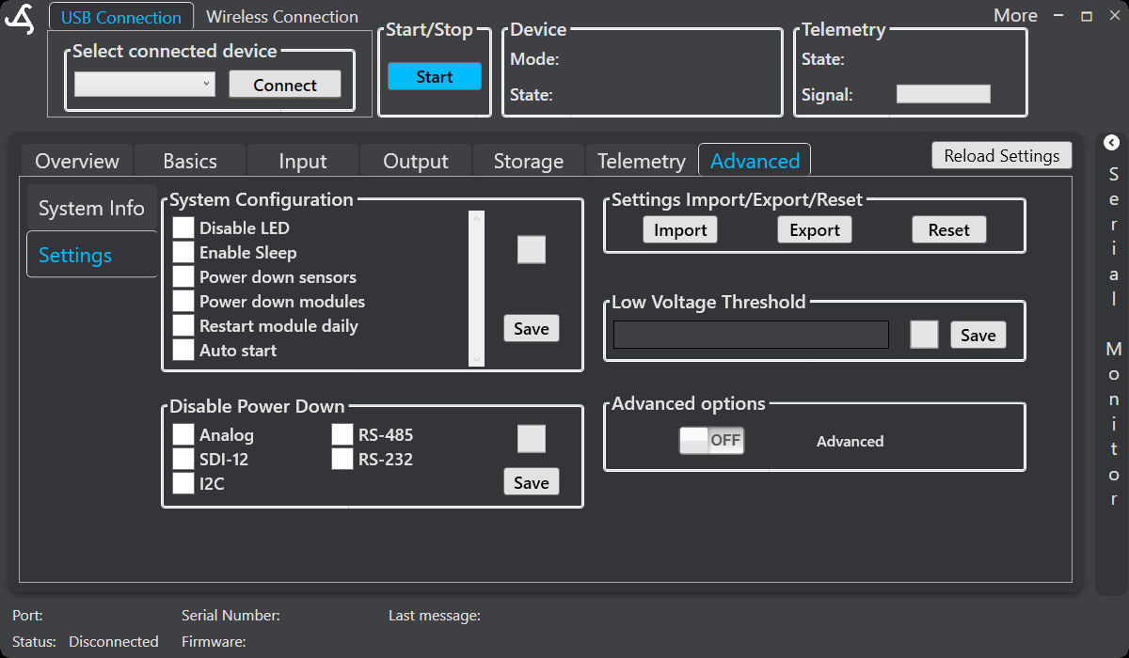Check the Disable LED checkbox
This screenshot has height=658, width=1129.
pyautogui.click(x=183, y=228)
